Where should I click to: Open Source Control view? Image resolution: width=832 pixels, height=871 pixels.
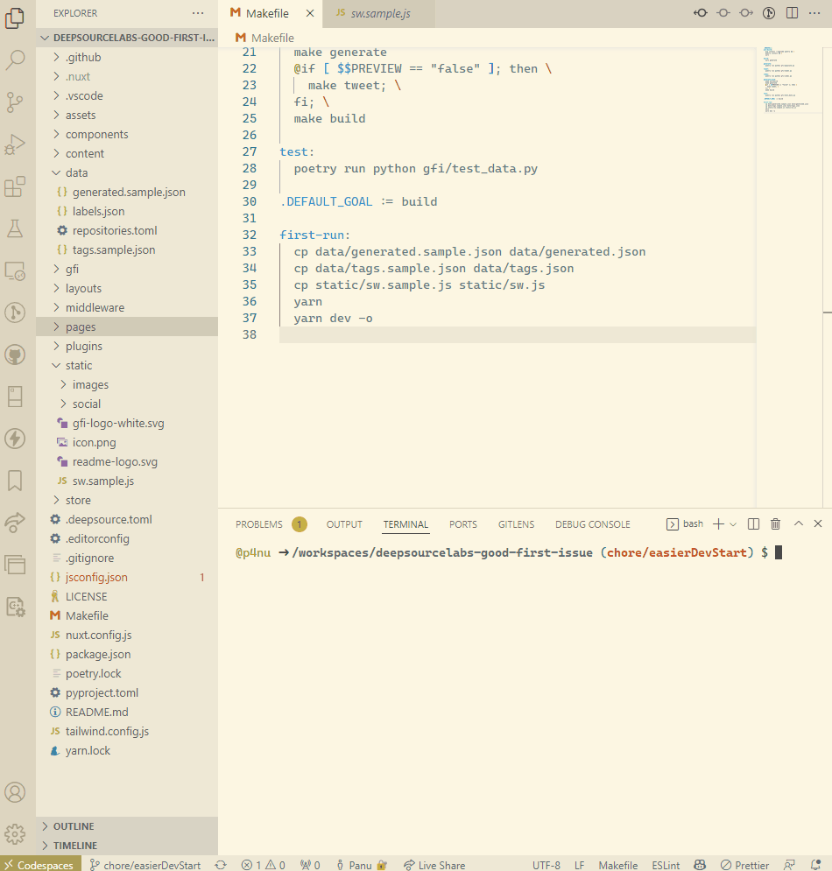[15, 102]
